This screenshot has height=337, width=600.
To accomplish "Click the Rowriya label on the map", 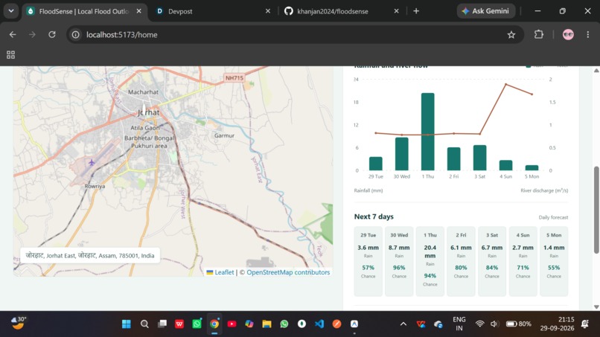I will [x=95, y=186].
